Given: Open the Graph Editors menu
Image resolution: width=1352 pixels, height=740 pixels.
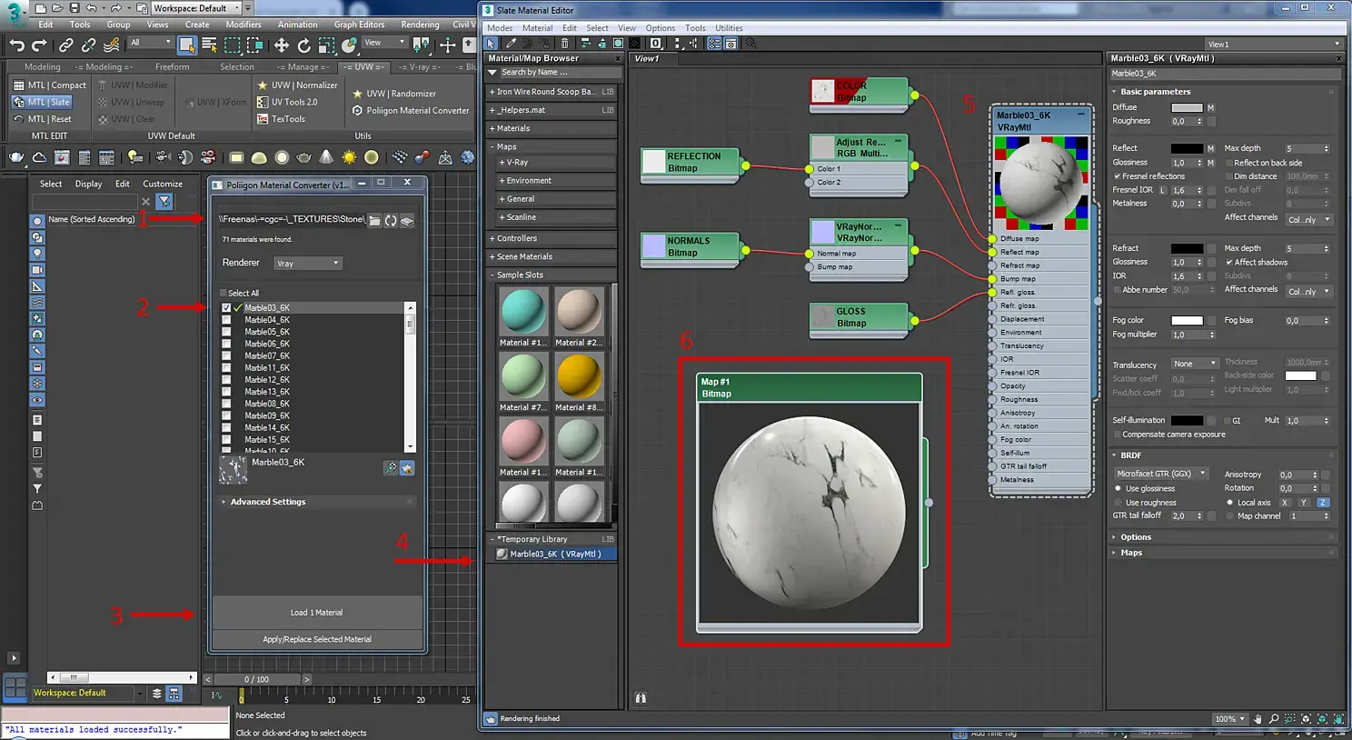Looking at the screenshot, I should click(x=359, y=25).
